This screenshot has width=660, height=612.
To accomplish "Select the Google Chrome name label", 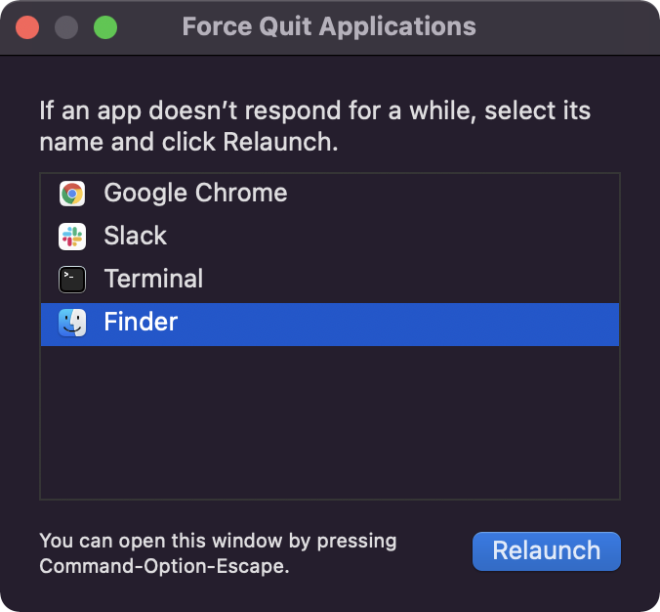I will click(x=195, y=193).
